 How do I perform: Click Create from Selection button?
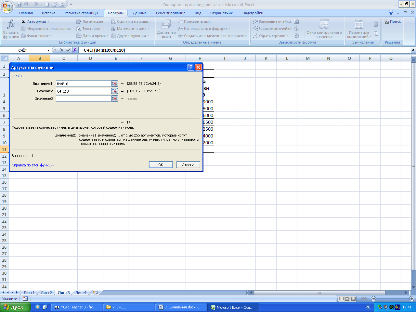coord(212,36)
